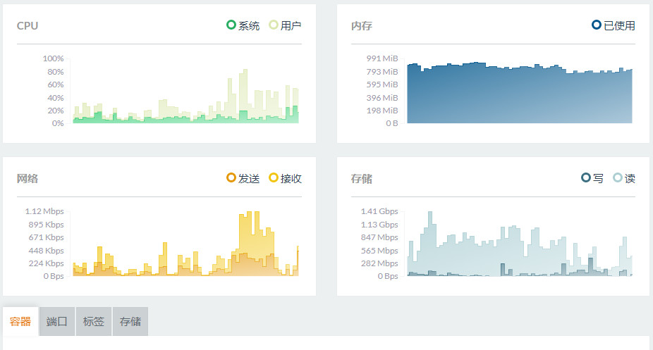Click the 内存 chart title

(x=362, y=26)
